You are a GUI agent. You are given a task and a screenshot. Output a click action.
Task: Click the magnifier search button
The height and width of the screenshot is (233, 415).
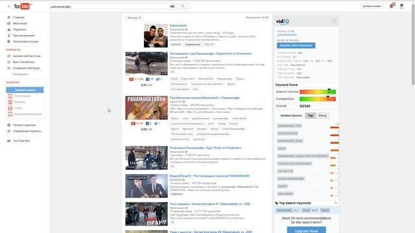pyautogui.click(x=183, y=6)
